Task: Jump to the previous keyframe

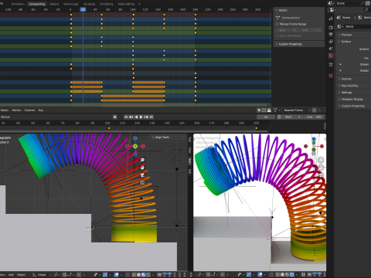Action: pos(131,117)
